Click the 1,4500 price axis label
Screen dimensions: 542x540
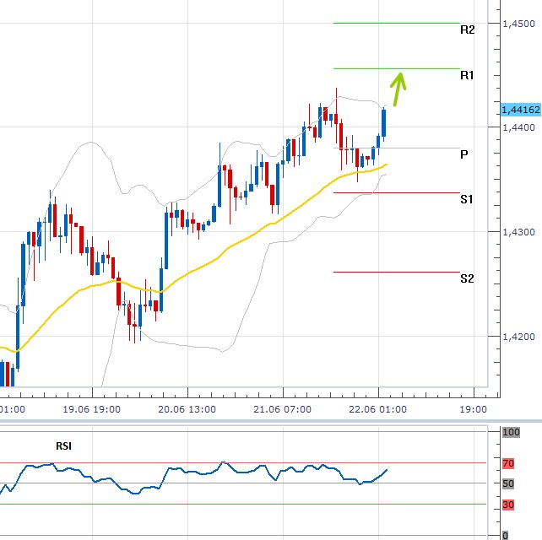coord(518,24)
